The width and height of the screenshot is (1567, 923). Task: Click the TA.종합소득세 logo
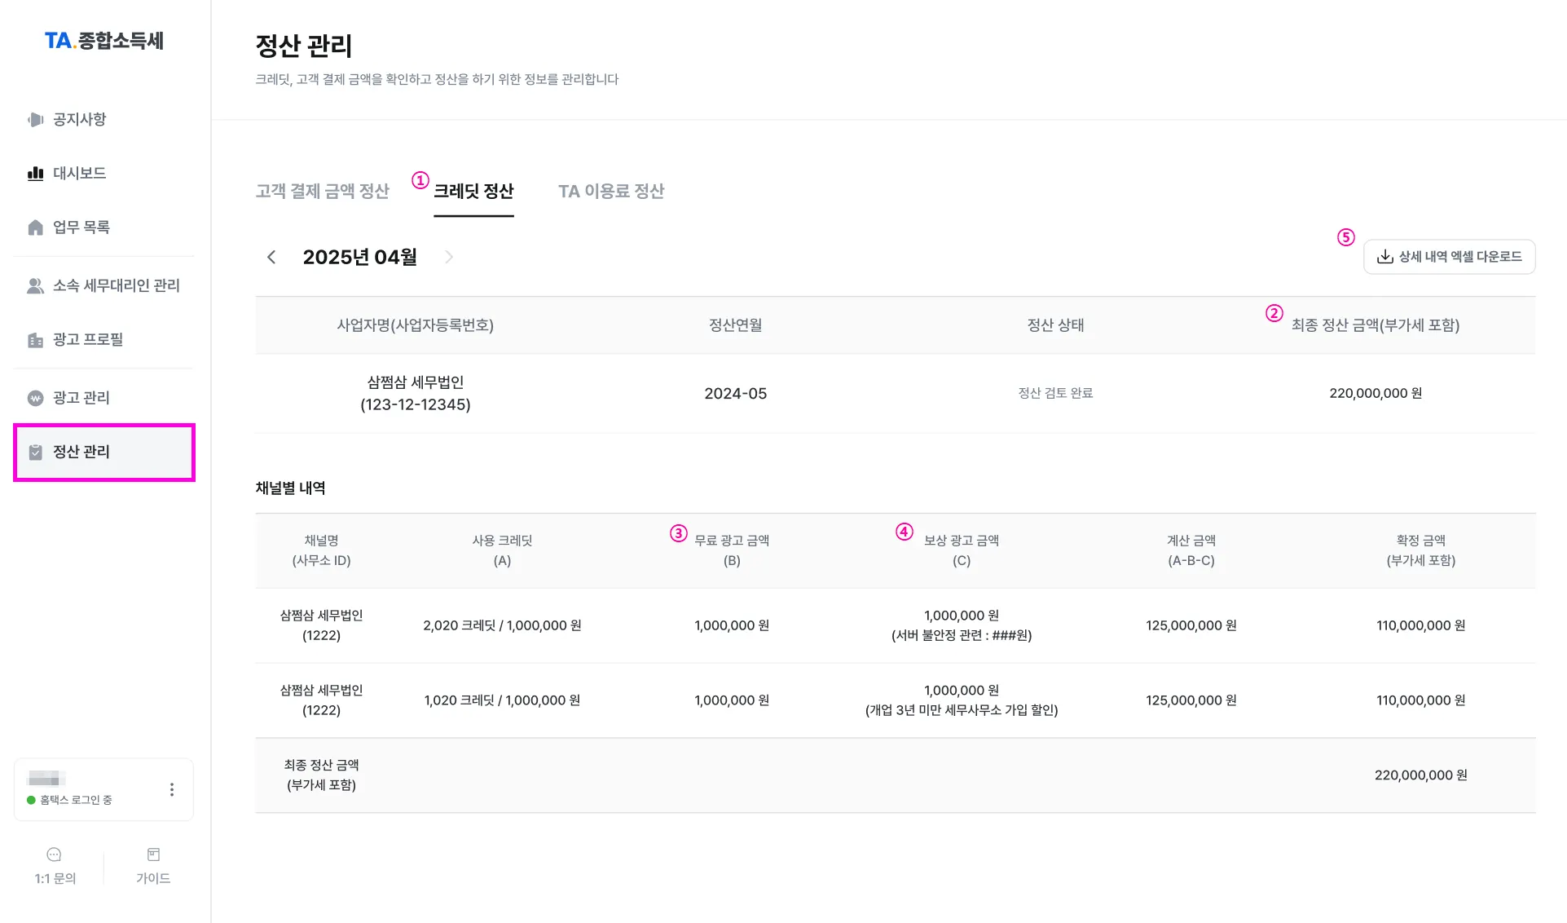pos(104,41)
